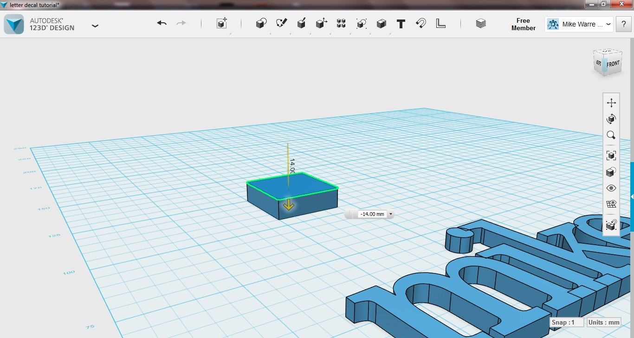The width and height of the screenshot is (634, 338).
Task: Select the Pan tool in navigation bar
Action: point(611,103)
